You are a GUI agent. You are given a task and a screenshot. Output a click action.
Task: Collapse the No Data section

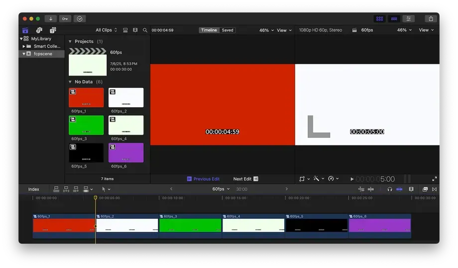click(x=70, y=81)
